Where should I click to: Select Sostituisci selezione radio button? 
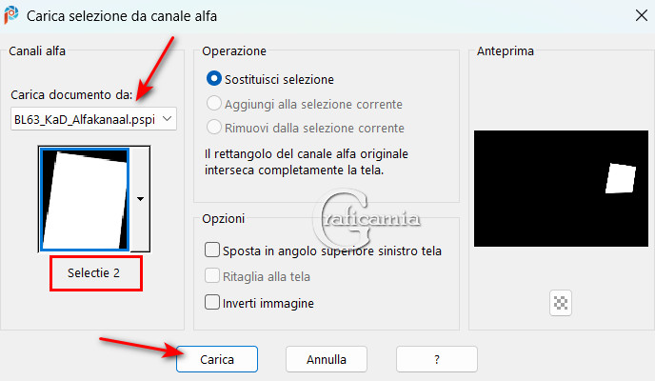tap(214, 78)
